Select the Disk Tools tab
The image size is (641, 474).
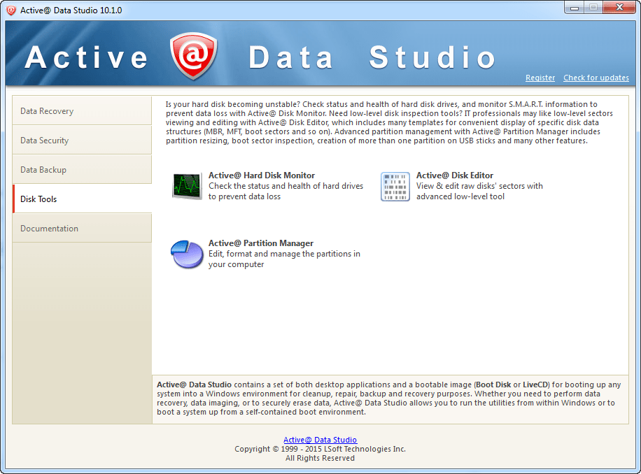tap(82, 199)
